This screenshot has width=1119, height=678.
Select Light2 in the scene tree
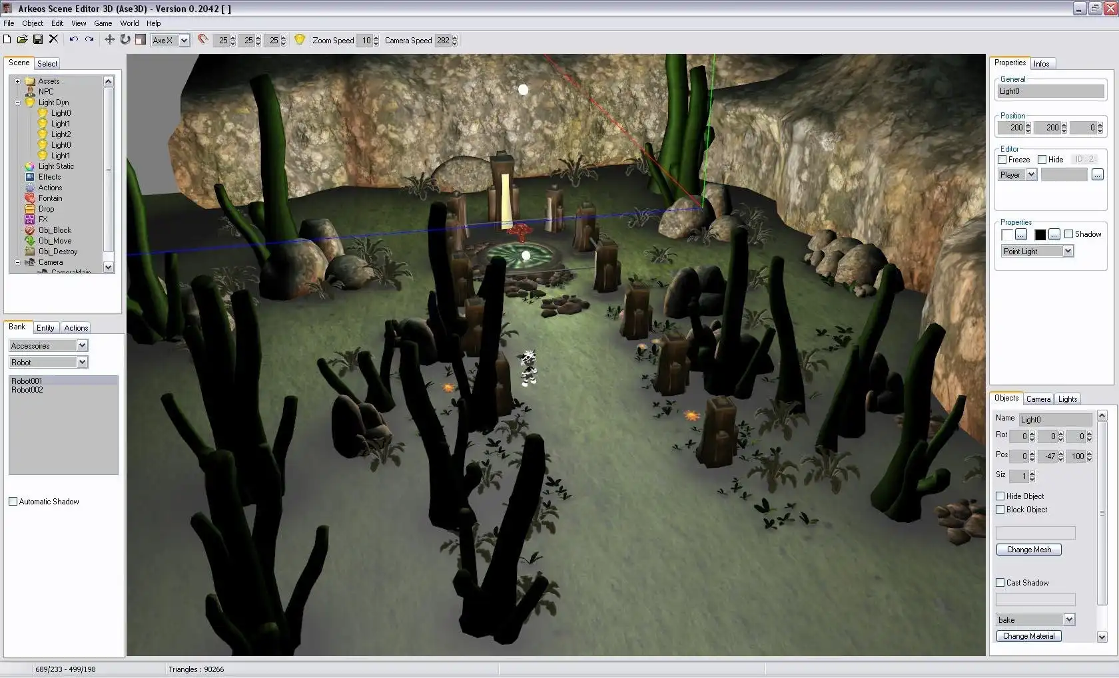point(61,134)
